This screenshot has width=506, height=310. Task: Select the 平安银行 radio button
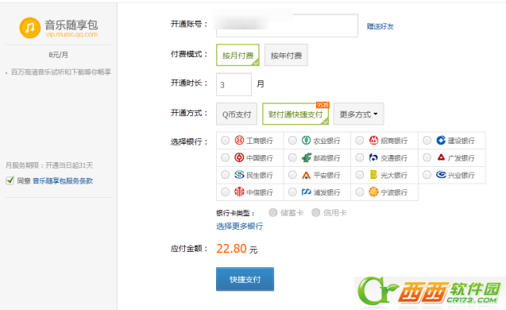(292, 175)
